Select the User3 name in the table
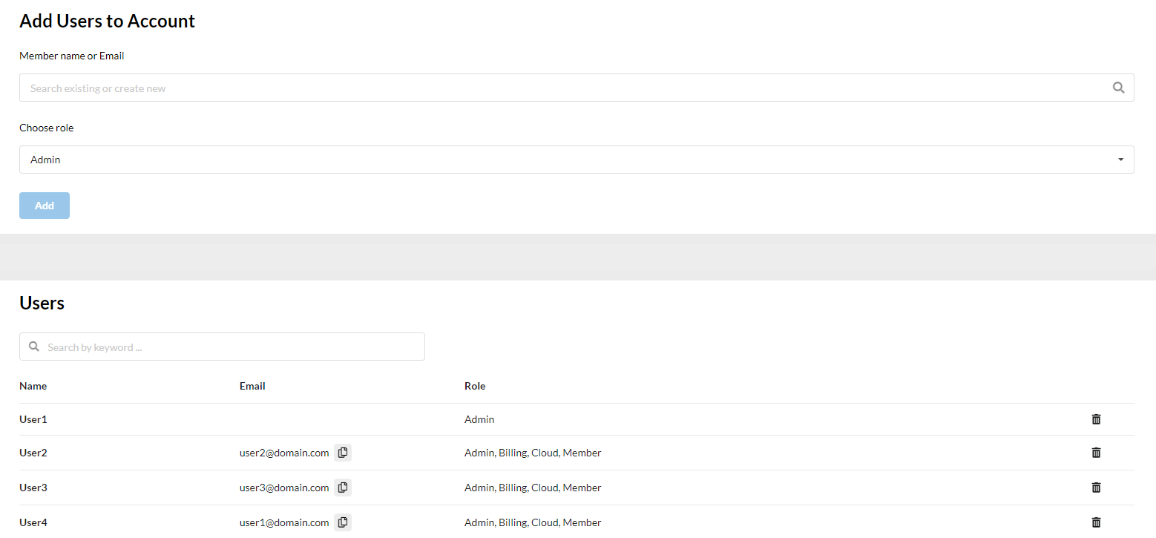 point(33,488)
